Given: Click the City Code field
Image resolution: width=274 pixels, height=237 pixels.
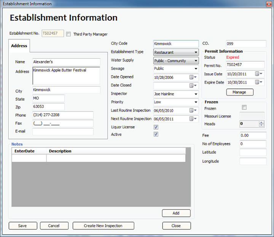Looking at the screenshot, I should (176, 44).
